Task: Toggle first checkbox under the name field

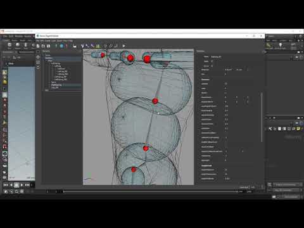Action: tap(212, 61)
